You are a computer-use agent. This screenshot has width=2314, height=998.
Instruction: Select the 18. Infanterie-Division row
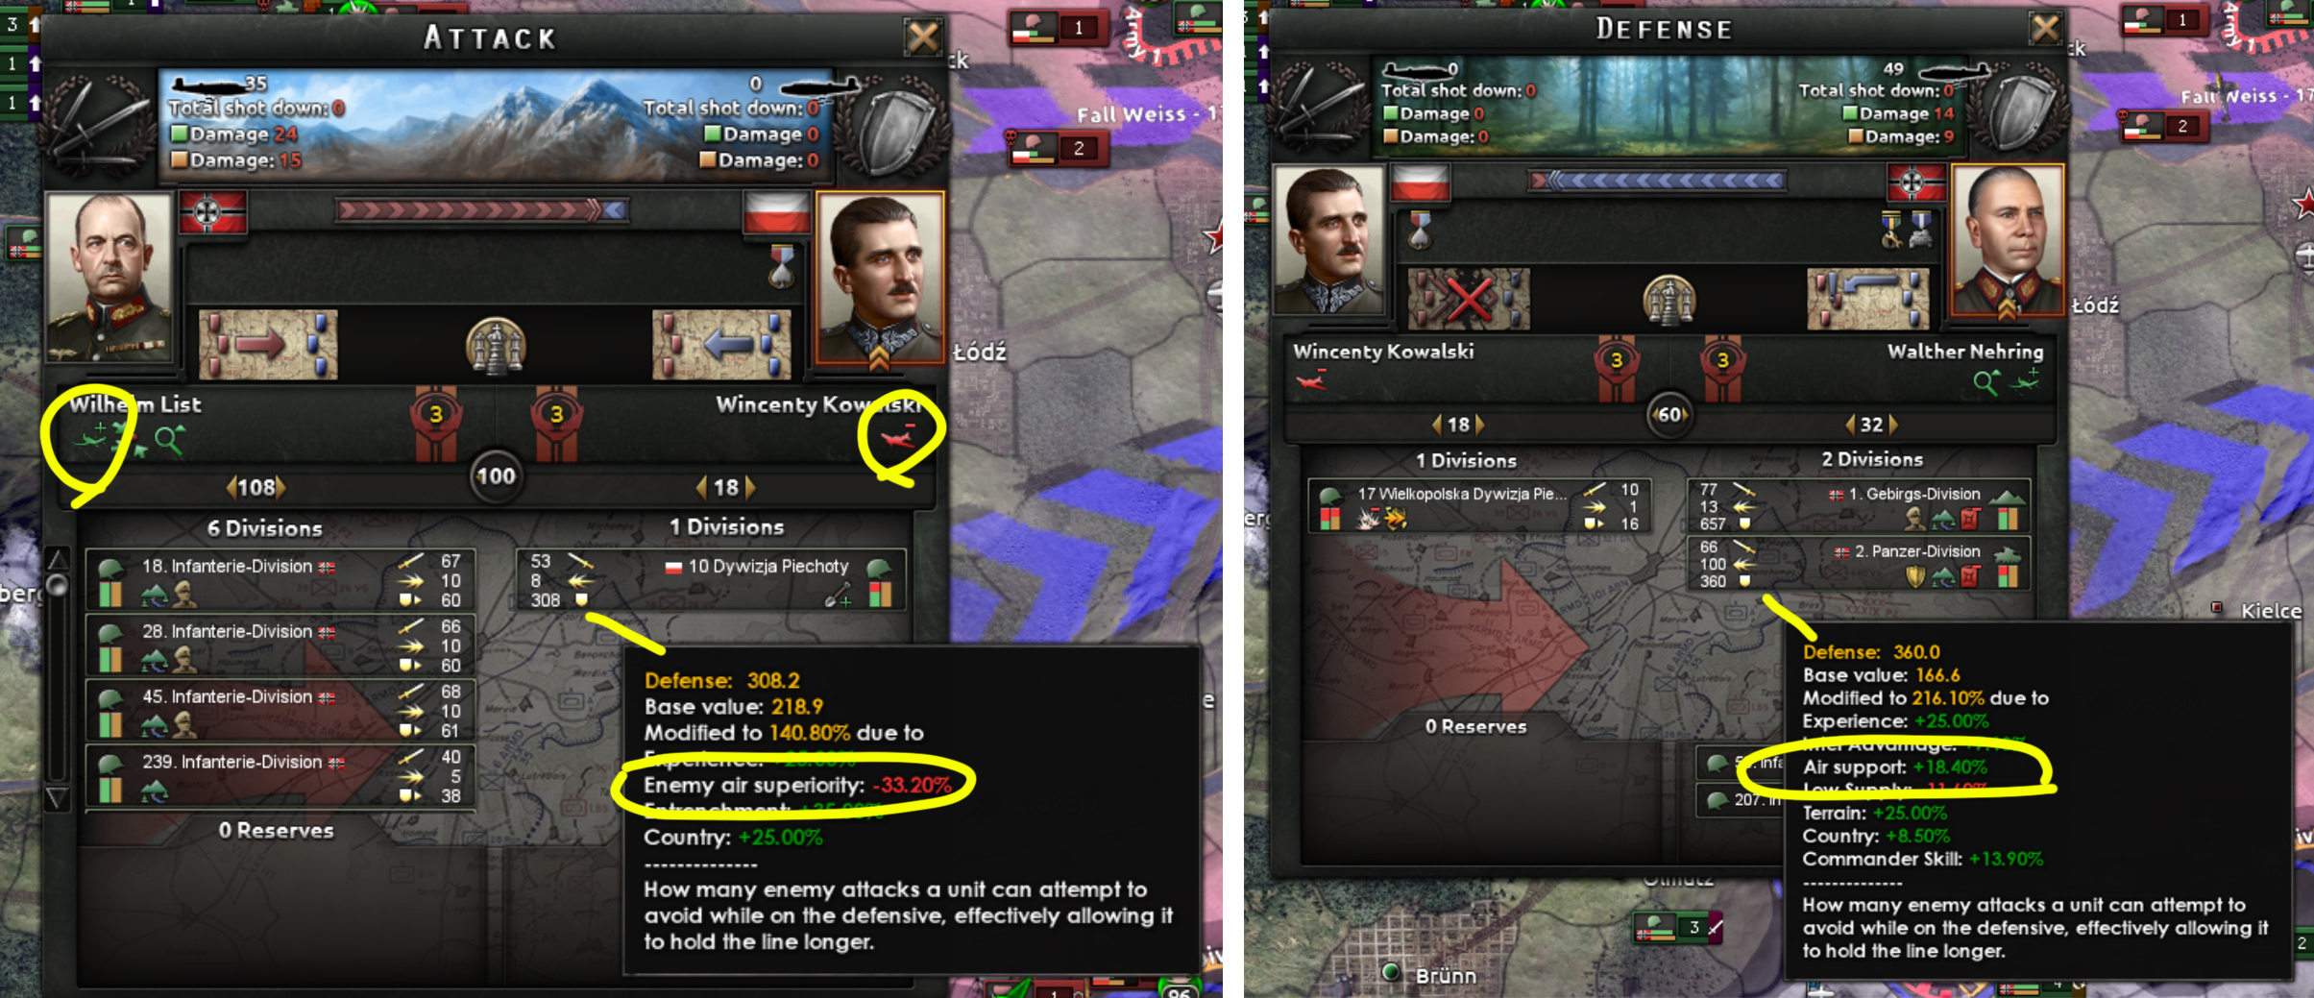280,579
